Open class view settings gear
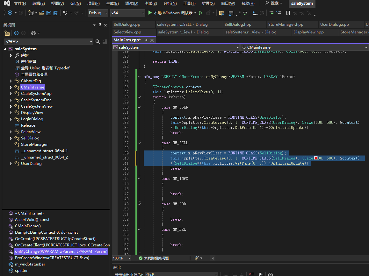 (x=33, y=33)
